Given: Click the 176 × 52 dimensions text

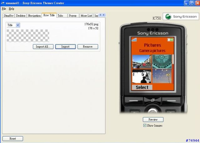Looking at the screenshot, I should pos(93,28).
